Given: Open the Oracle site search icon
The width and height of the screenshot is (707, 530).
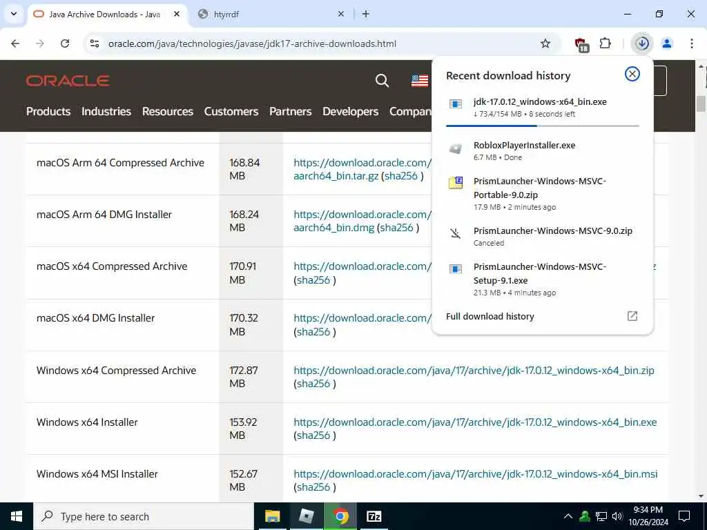Looking at the screenshot, I should pos(382,81).
